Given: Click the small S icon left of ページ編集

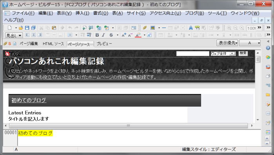Looking at the screenshot, I should pos(10,44).
